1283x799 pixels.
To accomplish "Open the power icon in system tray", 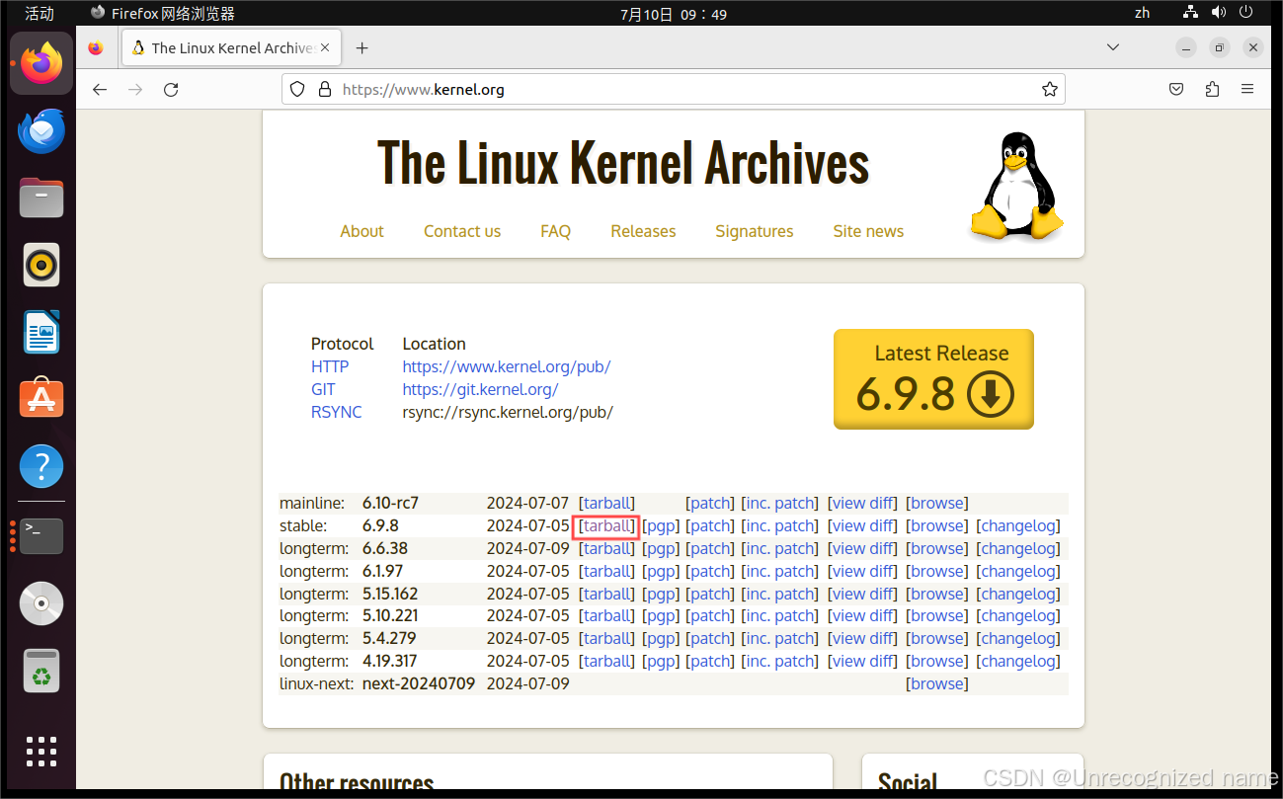I will click(1246, 13).
